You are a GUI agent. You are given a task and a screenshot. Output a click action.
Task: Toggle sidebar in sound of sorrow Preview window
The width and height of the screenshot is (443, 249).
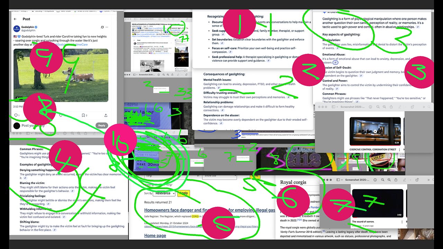[x=338, y=180]
